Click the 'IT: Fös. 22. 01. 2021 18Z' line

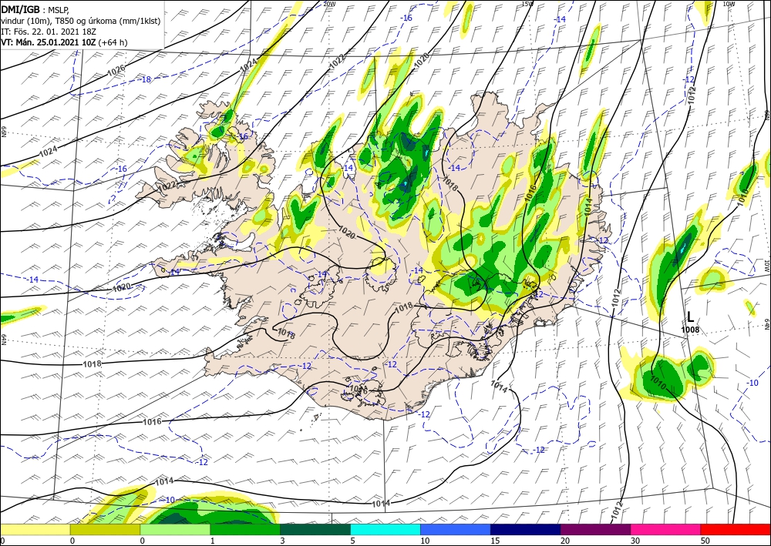click(48, 32)
